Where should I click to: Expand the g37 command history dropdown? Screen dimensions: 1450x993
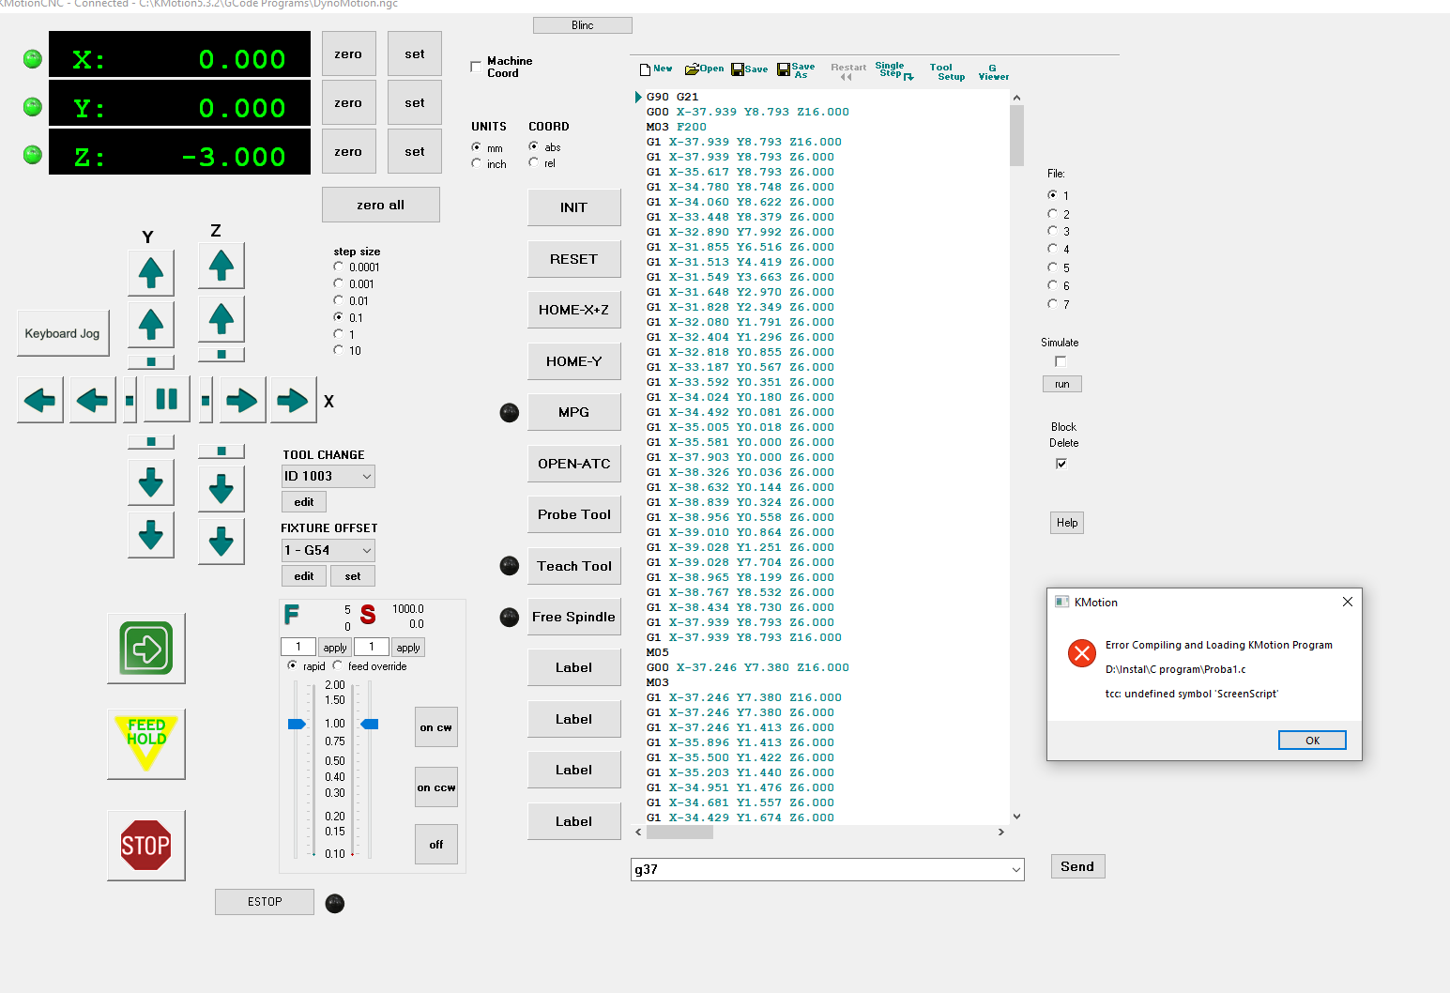pos(1015,870)
